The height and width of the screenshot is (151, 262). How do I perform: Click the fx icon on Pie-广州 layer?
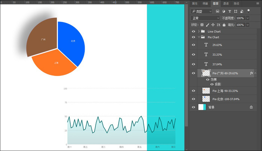(x=252, y=73)
